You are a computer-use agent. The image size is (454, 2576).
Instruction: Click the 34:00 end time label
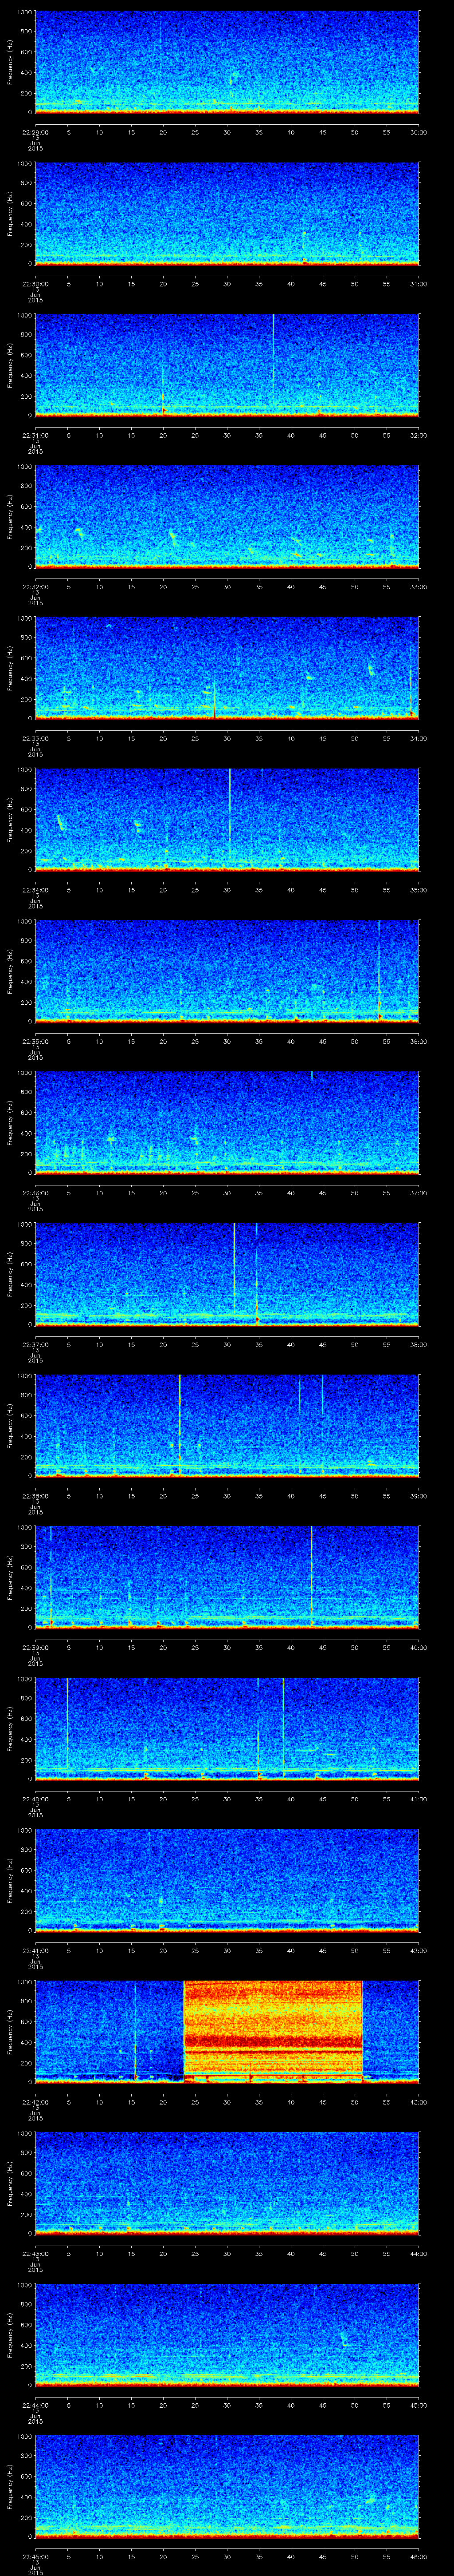click(x=418, y=738)
